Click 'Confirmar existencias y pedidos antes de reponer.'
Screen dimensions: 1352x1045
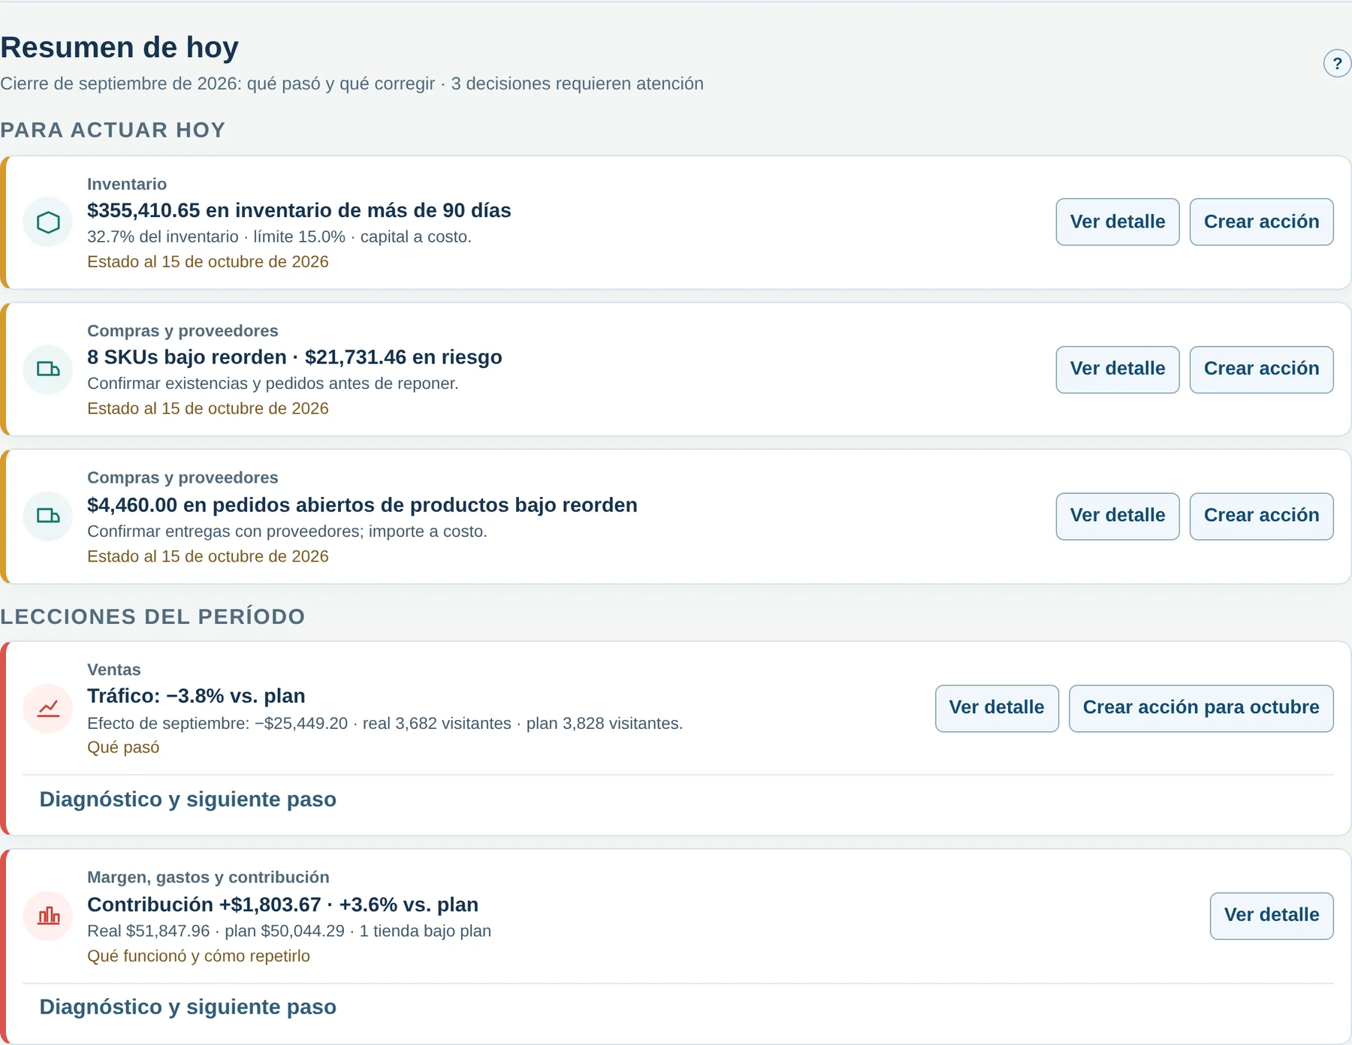273,384
